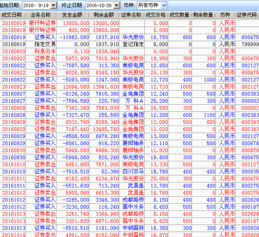This screenshot has height=237, width=259.
Task: Expand the currency 所有币种 dropdown
Action: (x=164, y=5)
